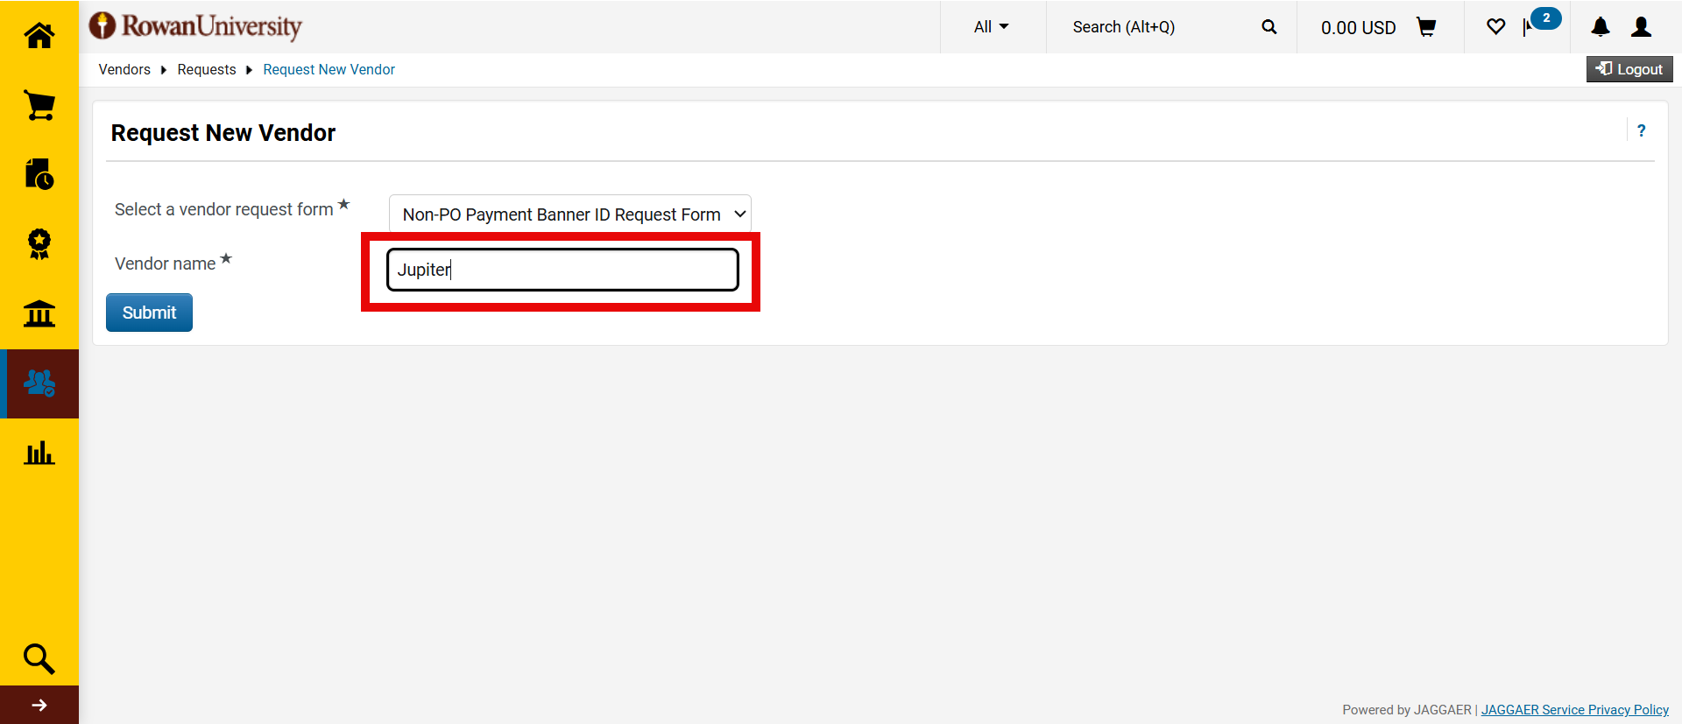Open the vendor request form dropdown

(x=570, y=214)
